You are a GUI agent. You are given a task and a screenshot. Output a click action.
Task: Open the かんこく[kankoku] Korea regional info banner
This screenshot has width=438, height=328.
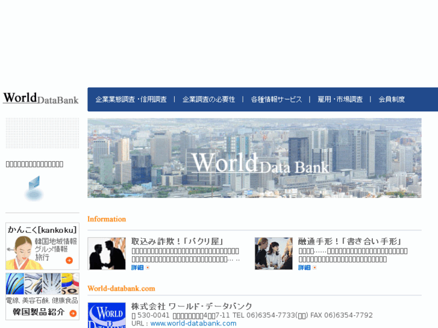(x=42, y=246)
